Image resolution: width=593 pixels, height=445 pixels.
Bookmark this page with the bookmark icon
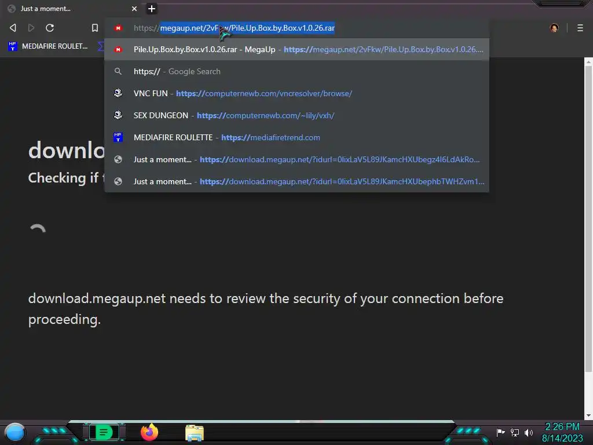click(x=95, y=28)
